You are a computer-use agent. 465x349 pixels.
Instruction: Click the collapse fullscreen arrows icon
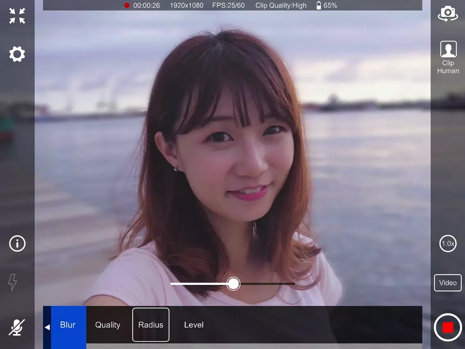click(17, 16)
